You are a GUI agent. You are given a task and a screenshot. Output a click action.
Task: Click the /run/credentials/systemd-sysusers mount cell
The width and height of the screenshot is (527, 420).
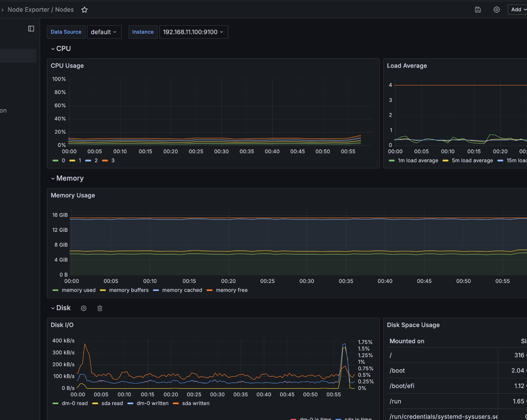point(443,415)
